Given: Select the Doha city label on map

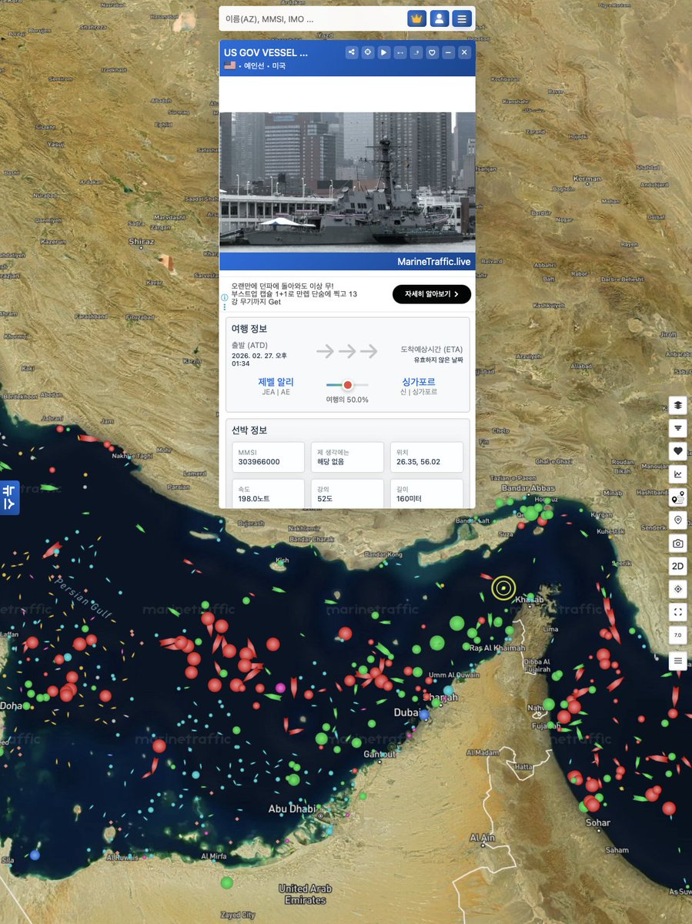Looking at the screenshot, I should click(11, 705).
